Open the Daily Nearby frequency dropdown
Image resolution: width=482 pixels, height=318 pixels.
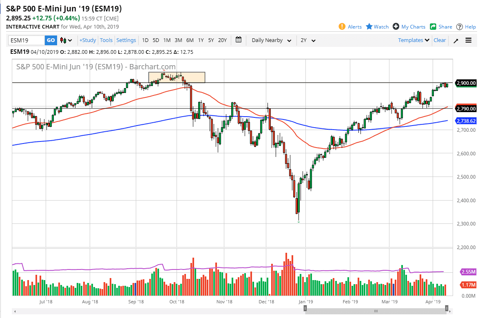click(x=271, y=40)
